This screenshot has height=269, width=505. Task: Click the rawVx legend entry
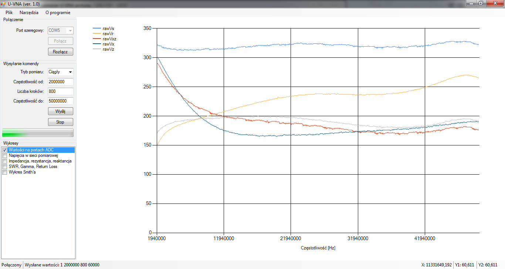pyautogui.click(x=108, y=44)
